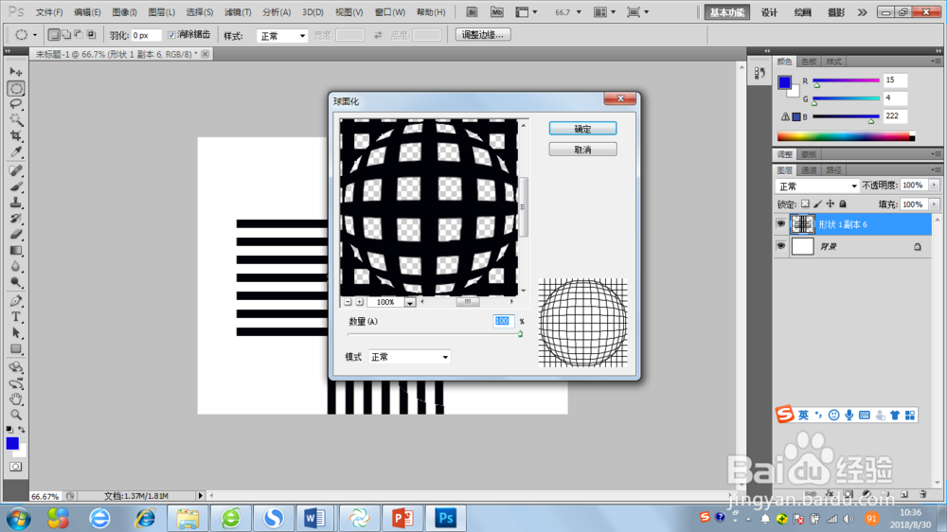Open the preview zoom percentage dropdown
This screenshot has height=532, width=947.
pos(409,302)
